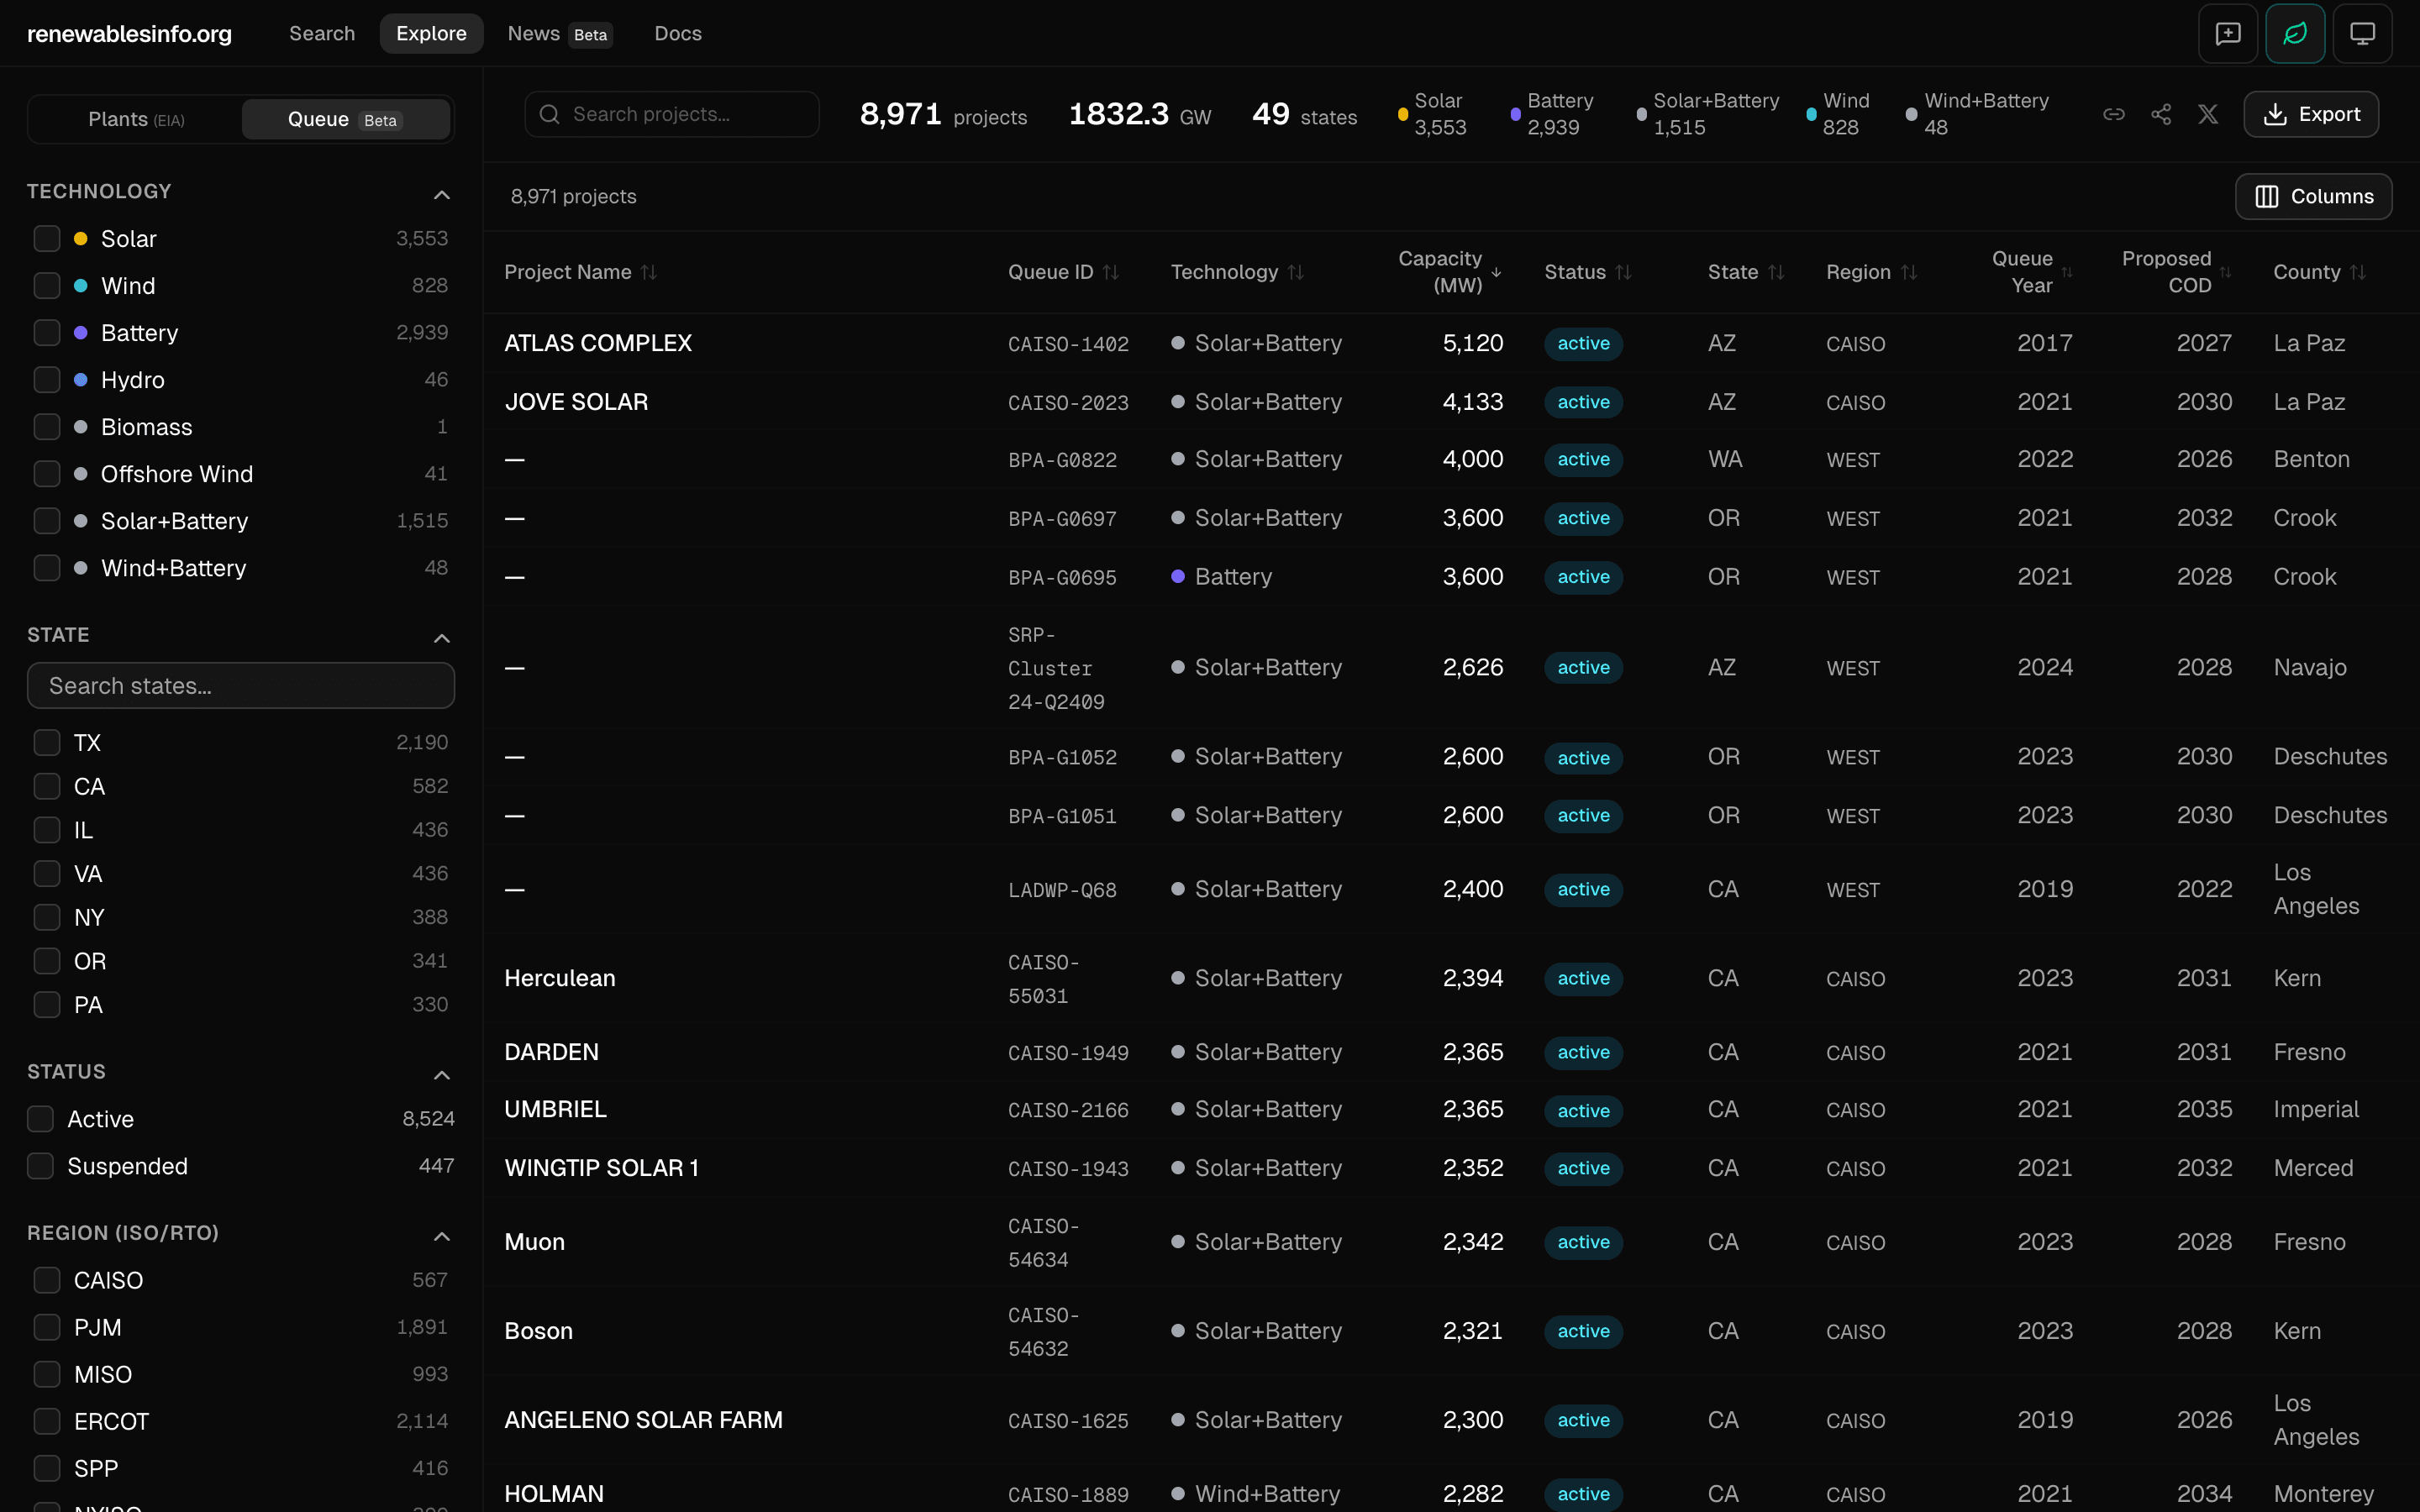Image resolution: width=2420 pixels, height=1512 pixels.
Task: Click the UMBRIEL project name
Action: click(555, 1109)
